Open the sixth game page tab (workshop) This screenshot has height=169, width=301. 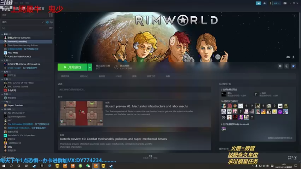151,76
